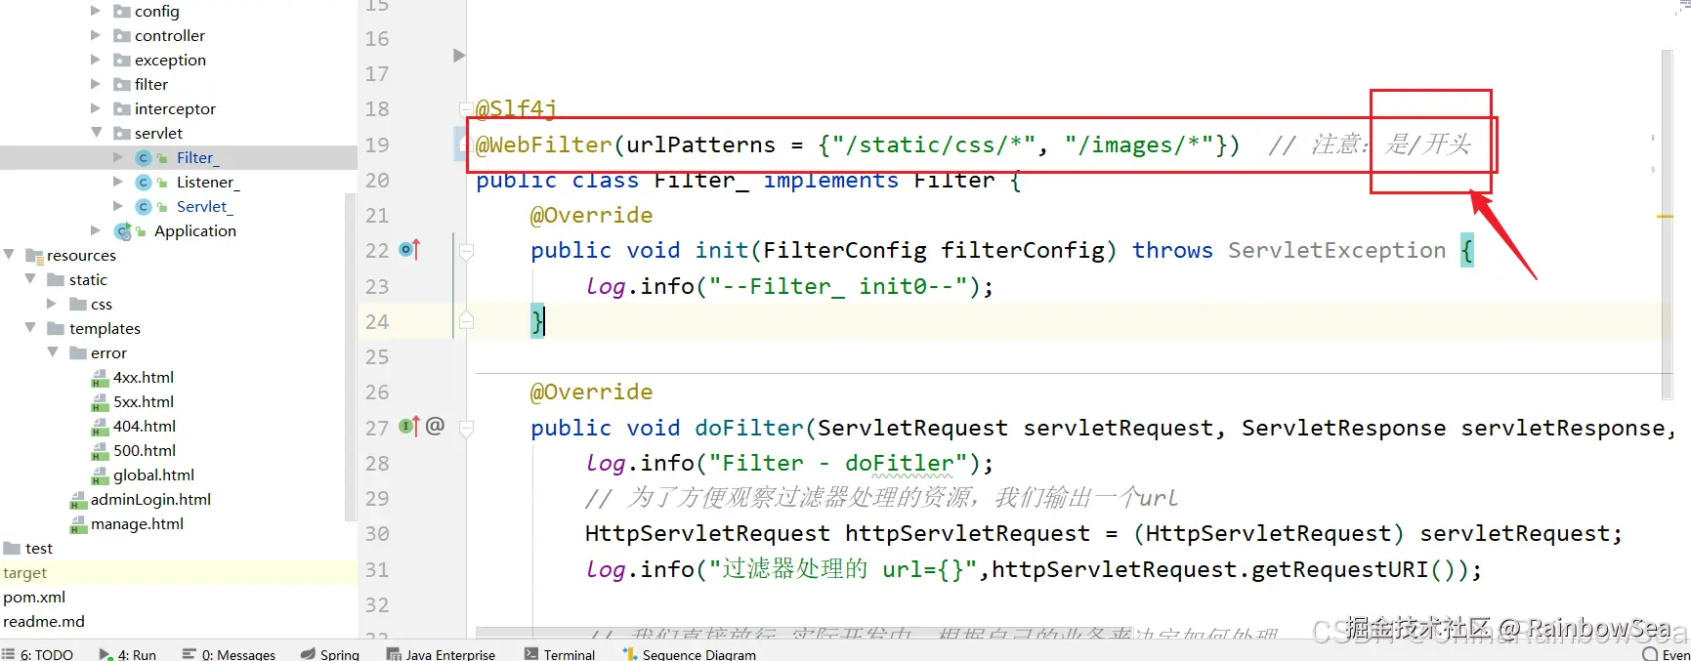1691x661 pixels.
Task: Open the Messages tool window
Action: click(229, 654)
